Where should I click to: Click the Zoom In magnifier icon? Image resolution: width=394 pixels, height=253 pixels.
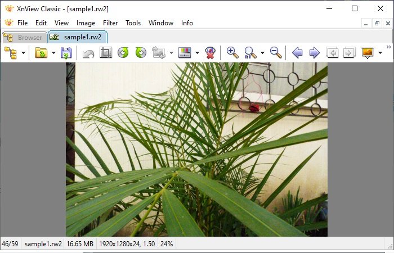(x=232, y=53)
